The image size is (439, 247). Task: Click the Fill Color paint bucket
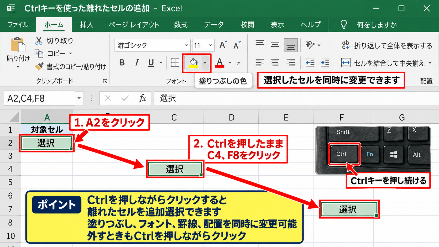click(194, 63)
